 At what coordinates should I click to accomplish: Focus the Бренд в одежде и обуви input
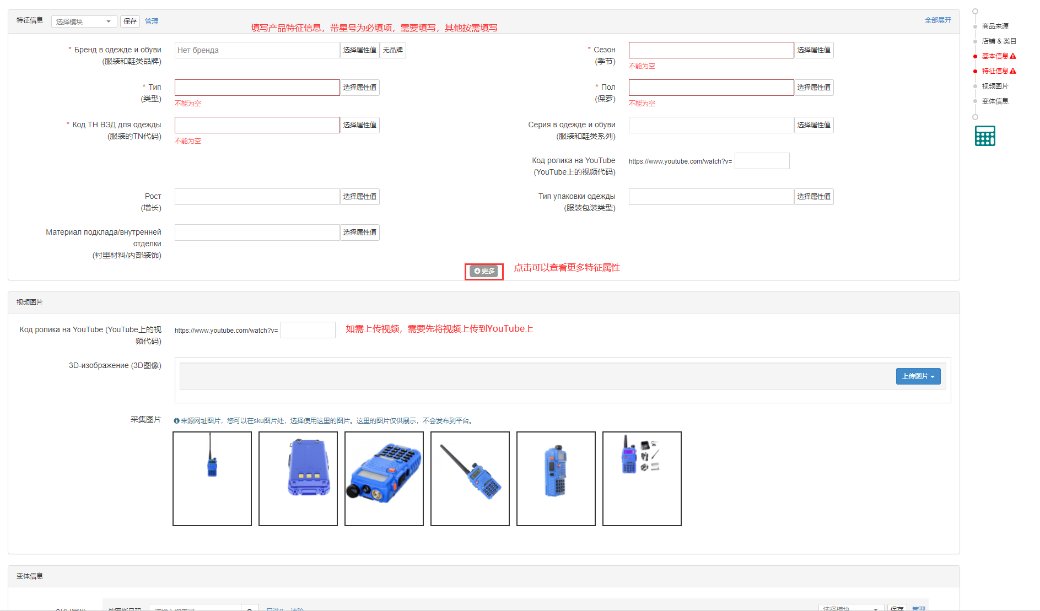pos(257,50)
